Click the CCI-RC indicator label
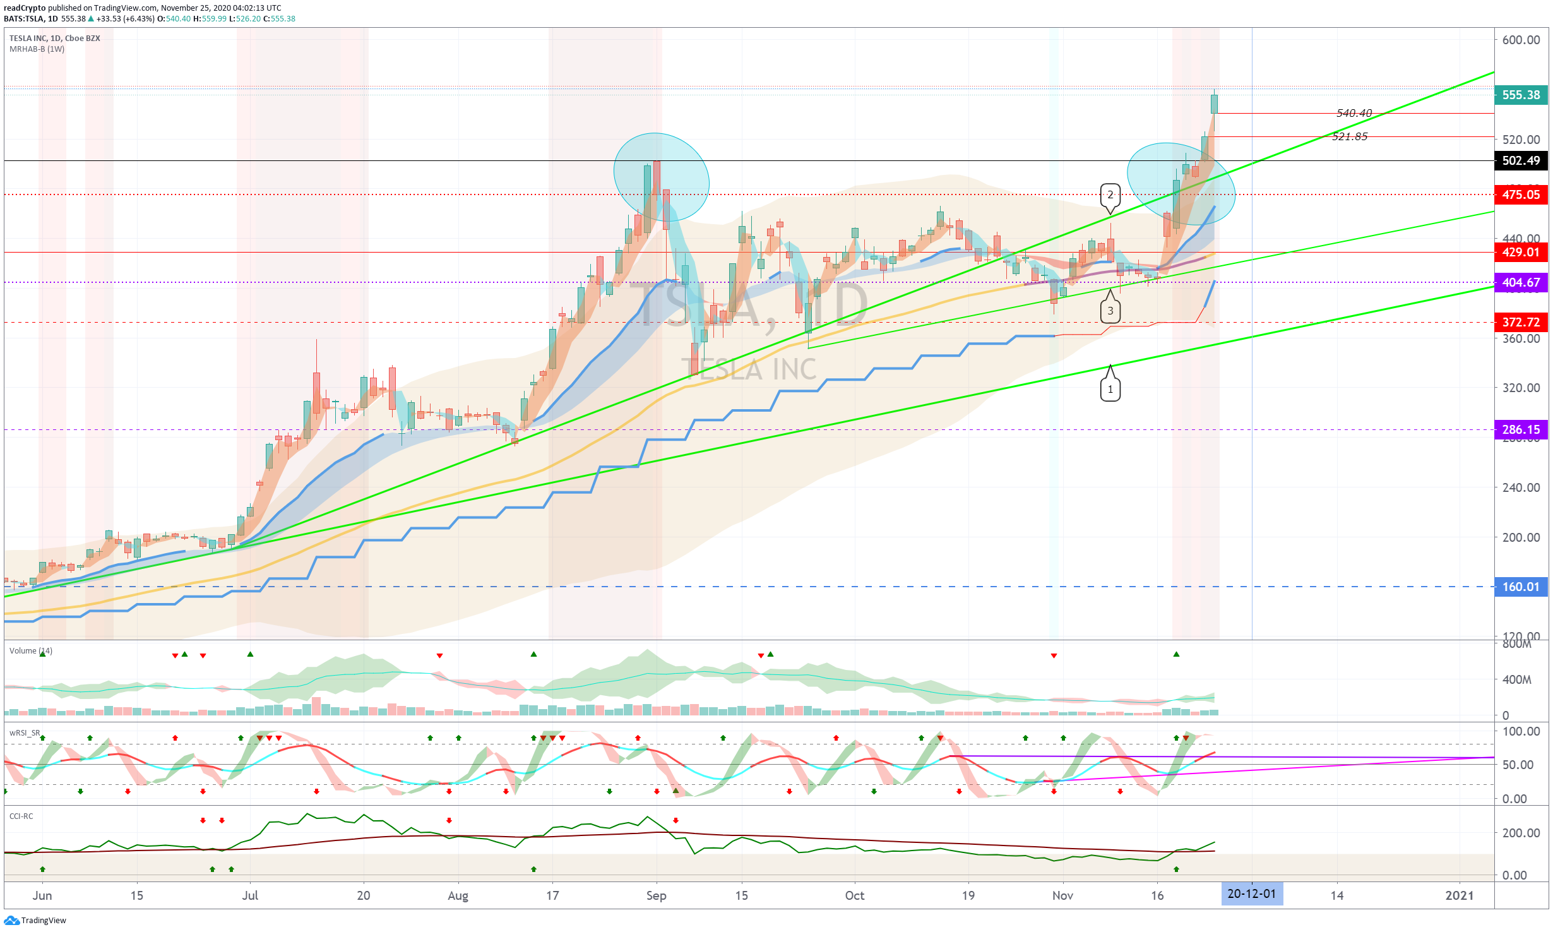Screen dimensions: 1553x932 coord(21,816)
